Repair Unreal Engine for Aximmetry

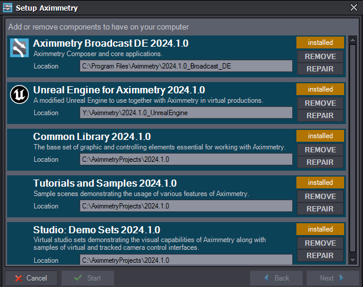pyautogui.click(x=320, y=116)
